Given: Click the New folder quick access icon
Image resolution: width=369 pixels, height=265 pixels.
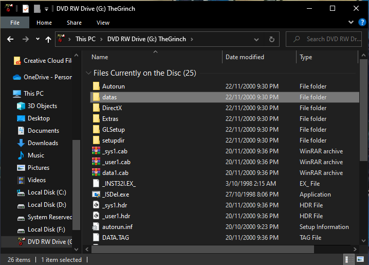Looking at the screenshot, I should click(x=37, y=9).
